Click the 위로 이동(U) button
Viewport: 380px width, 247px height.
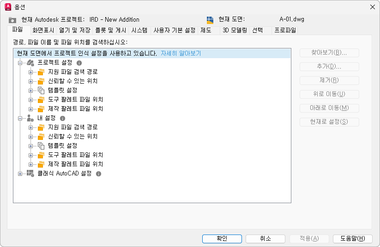pyautogui.click(x=329, y=94)
